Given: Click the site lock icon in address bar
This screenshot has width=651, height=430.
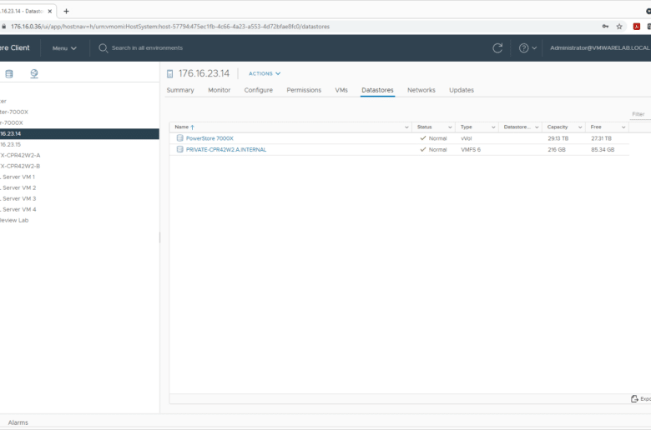Looking at the screenshot, I should pos(4,27).
